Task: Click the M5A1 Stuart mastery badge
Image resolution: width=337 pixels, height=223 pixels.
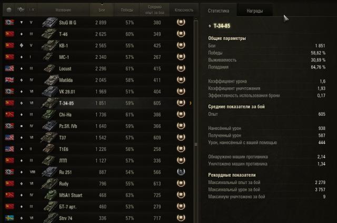Action: [181, 195]
